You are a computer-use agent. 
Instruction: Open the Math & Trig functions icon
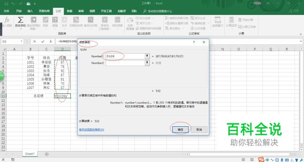click(105, 20)
